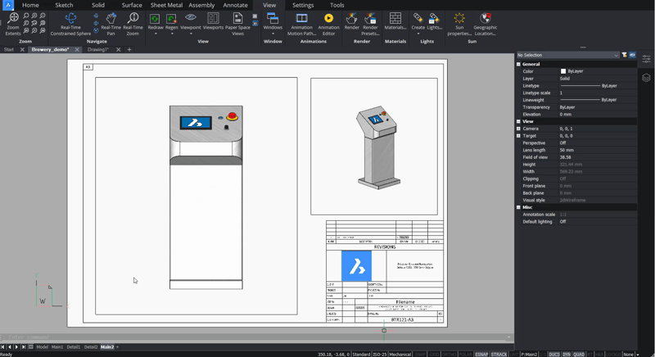Toggle DYN in the status bar
This screenshot has width=655, height=357.
567,354
